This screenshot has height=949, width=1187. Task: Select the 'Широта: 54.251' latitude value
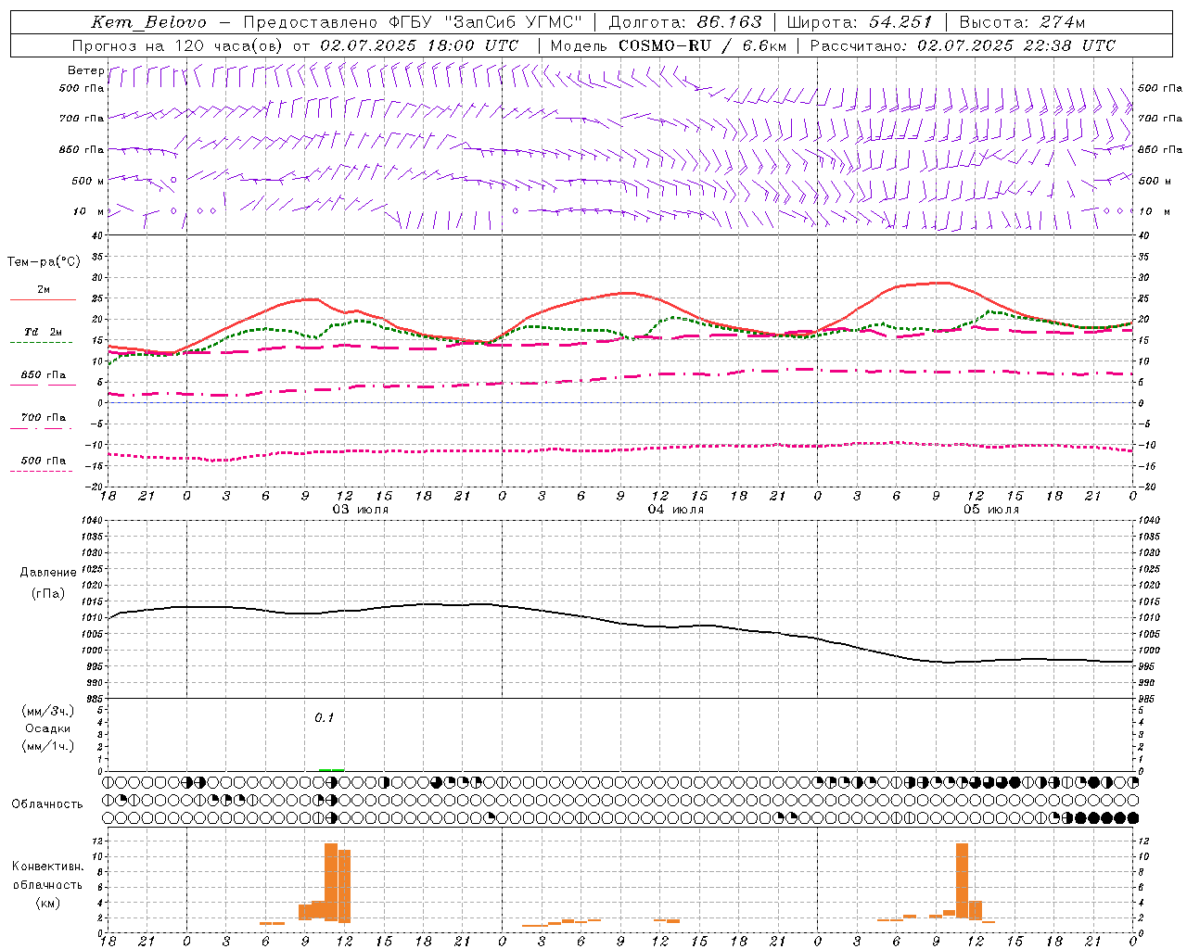pyautogui.click(x=859, y=22)
